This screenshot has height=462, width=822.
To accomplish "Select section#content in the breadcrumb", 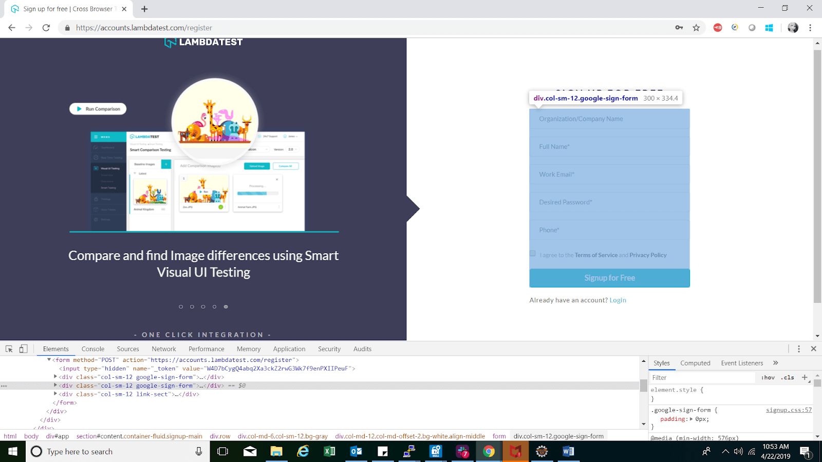I will [139, 436].
